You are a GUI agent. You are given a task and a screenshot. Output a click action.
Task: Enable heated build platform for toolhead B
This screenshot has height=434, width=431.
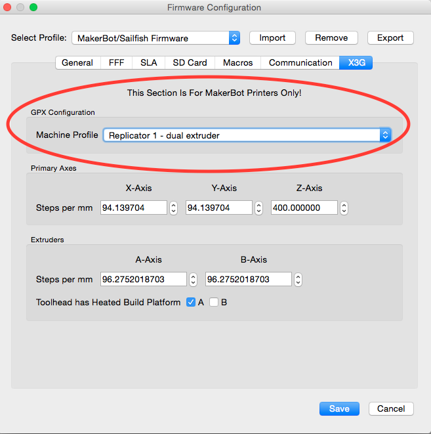[214, 302]
